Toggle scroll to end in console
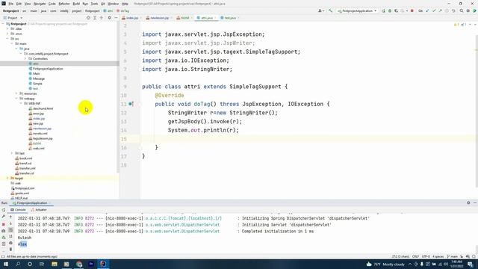This screenshot has width=478, height=269. (x=10, y=236)
